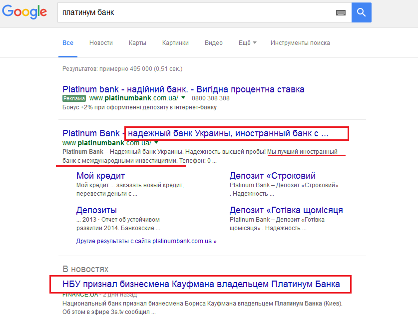Open dropdown arrow beside organic platinumbank.com.ua URL
The width and height of the screenshot is (418, 321).
[x=156, y=143]
